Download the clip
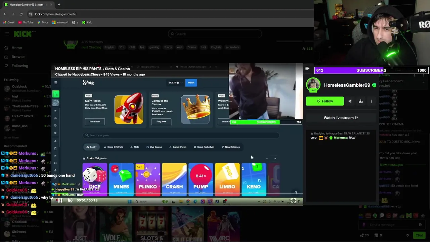 point(361,101)
